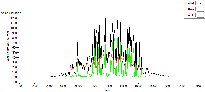
Task: Click the 18:00 time axis label
Action: click(x=153, y=86)
